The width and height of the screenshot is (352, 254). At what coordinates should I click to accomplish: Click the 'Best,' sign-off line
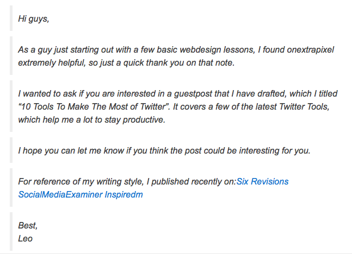[28, 225]
